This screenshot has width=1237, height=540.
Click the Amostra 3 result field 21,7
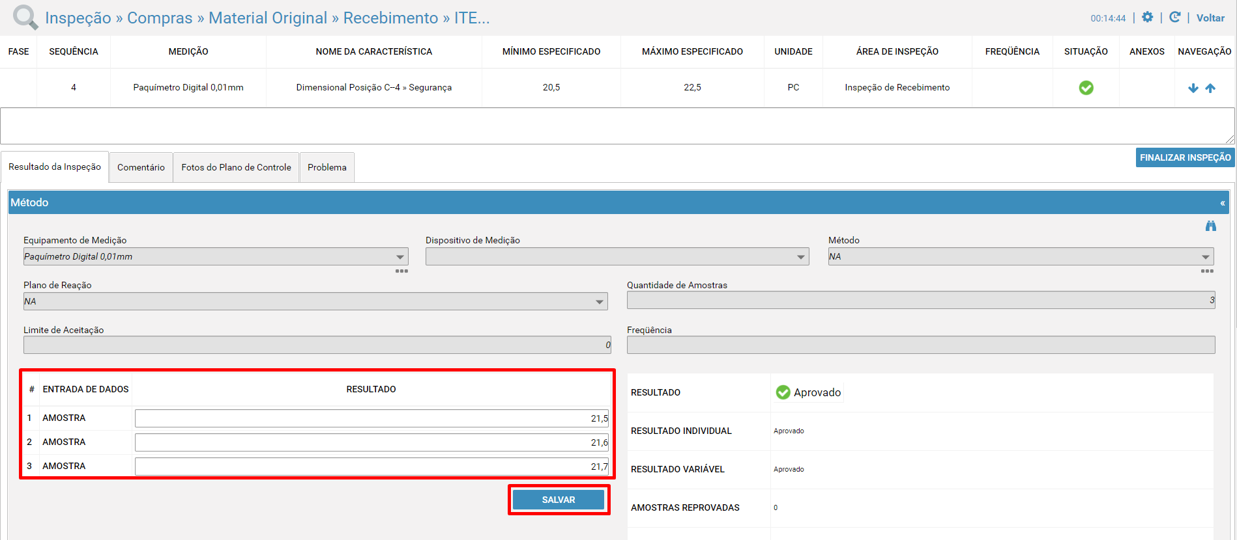371,466
